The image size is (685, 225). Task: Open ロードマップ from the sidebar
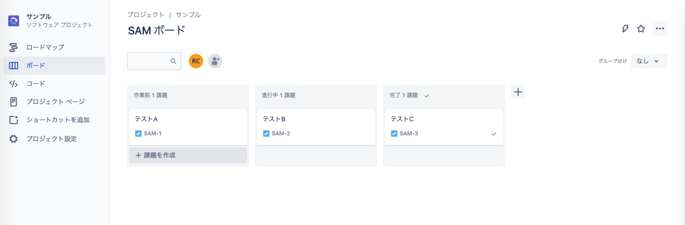pos(45,47)
